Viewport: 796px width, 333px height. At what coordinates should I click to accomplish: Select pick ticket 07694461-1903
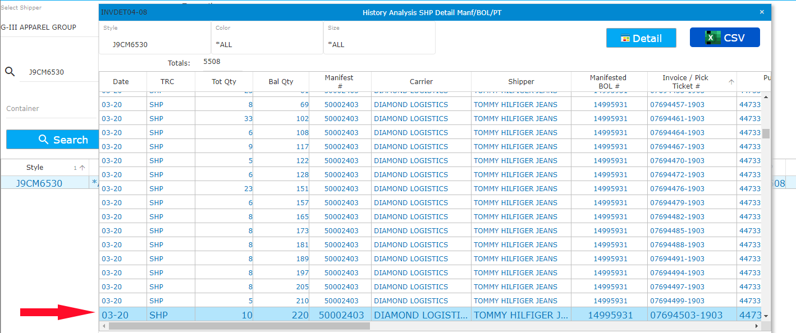(677, 118)
